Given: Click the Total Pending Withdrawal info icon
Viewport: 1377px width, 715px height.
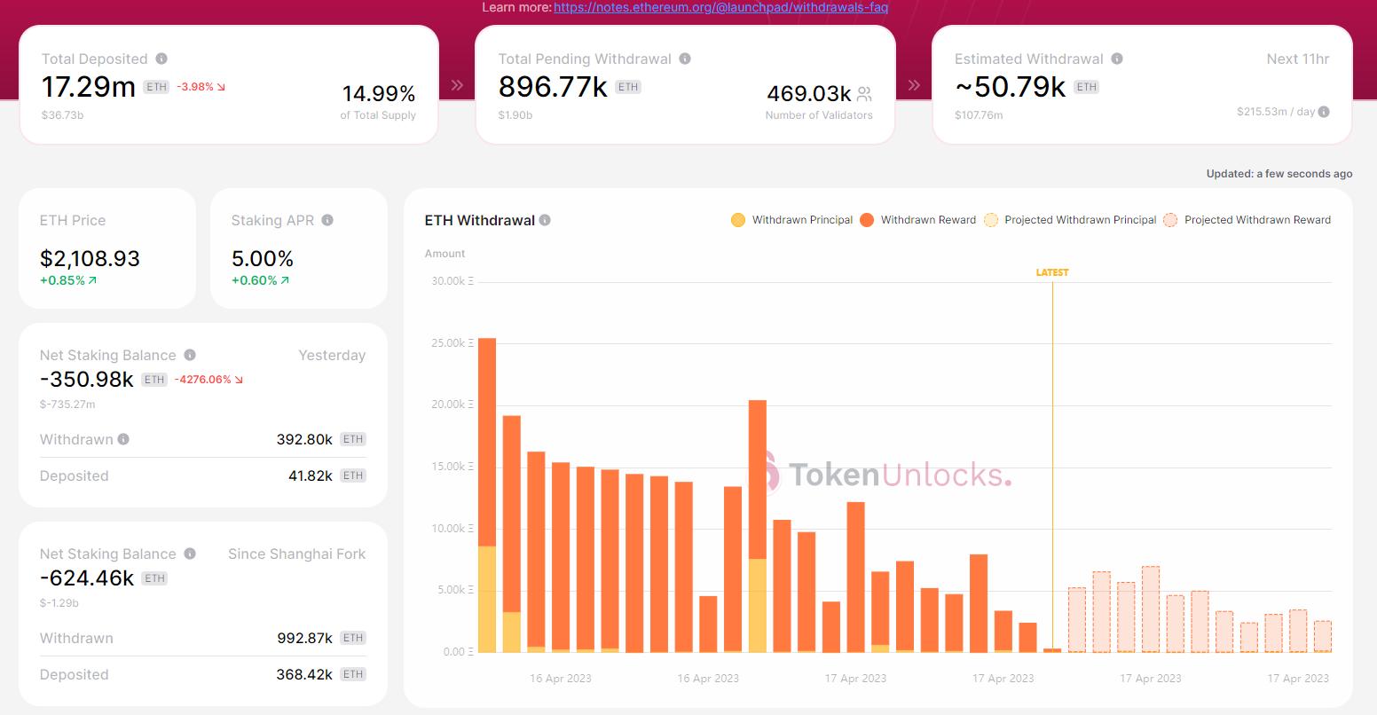Looking at the screenshot, I should tap(683, 59).
